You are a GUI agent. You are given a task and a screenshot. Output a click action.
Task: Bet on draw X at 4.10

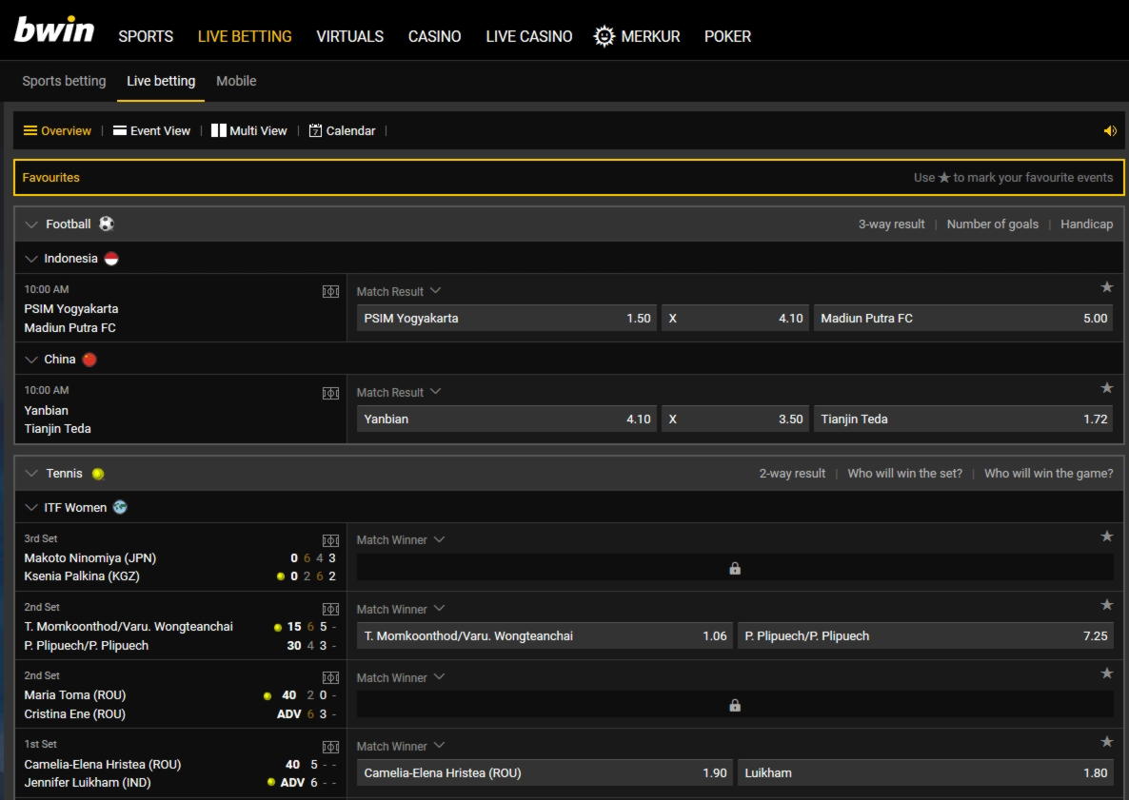click(x=735, y=318)
